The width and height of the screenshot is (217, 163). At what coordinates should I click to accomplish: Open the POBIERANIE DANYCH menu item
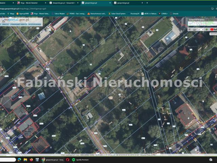click(19, 24)
